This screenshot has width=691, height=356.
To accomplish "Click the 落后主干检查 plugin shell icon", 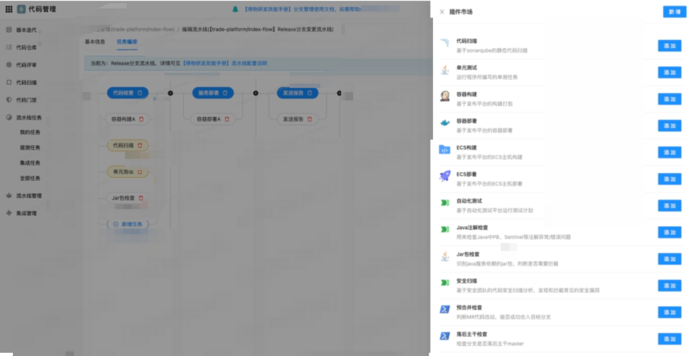I will (x=445, y=336).
